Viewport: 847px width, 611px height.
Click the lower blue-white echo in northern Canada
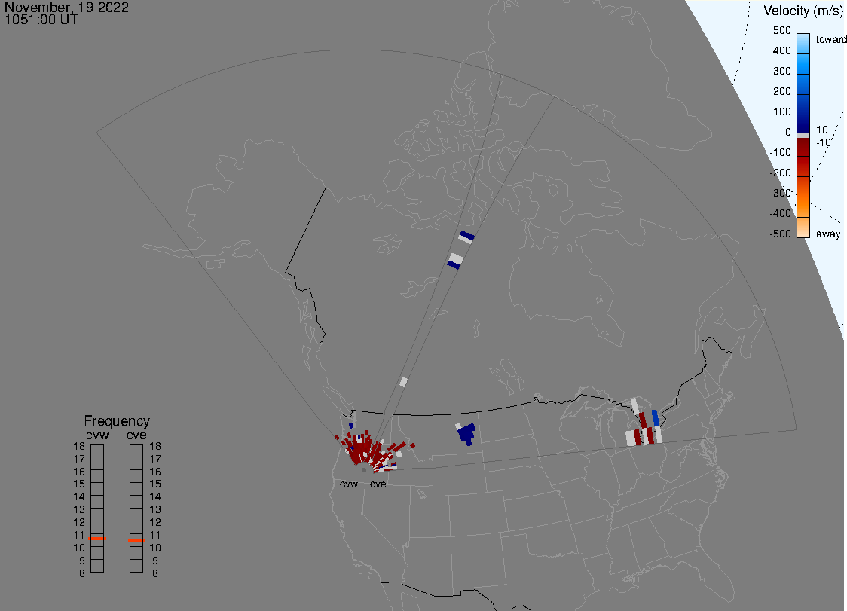(x=455, y=261)
